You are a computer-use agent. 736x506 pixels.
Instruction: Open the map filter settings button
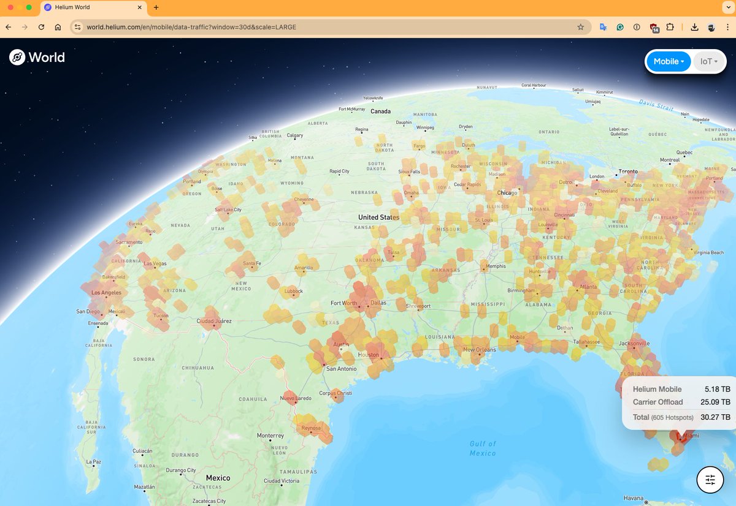click(x=710, y=480)
